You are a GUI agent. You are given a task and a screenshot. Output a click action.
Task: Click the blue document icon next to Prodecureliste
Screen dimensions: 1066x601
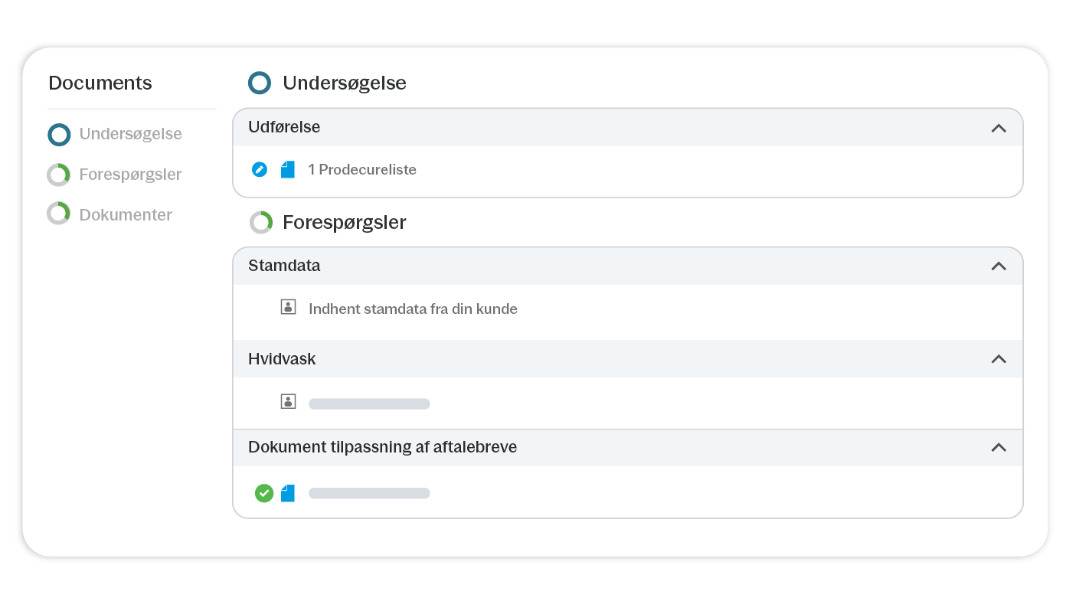point(287,169)
